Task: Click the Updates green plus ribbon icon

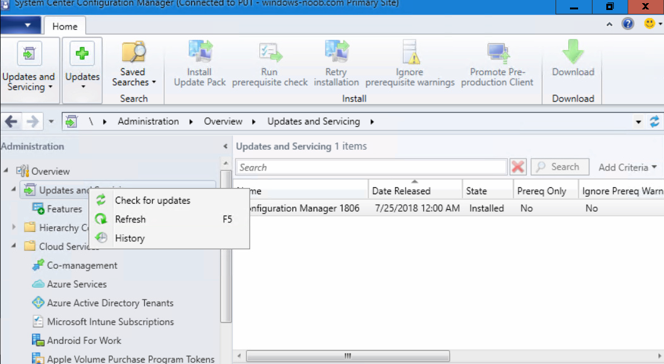Action: pos(82,53)
